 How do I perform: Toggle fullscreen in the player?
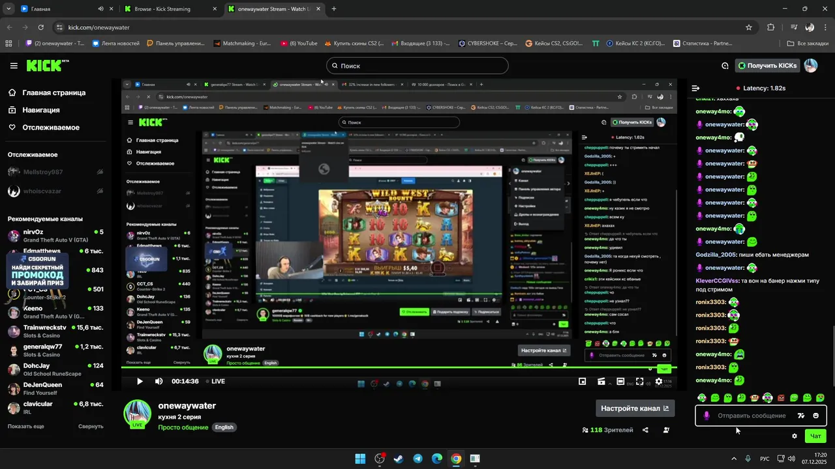[x=639, y=381]
